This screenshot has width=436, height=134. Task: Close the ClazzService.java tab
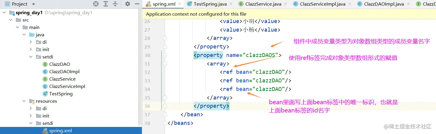pyautogui.click(x=286, y=4)
